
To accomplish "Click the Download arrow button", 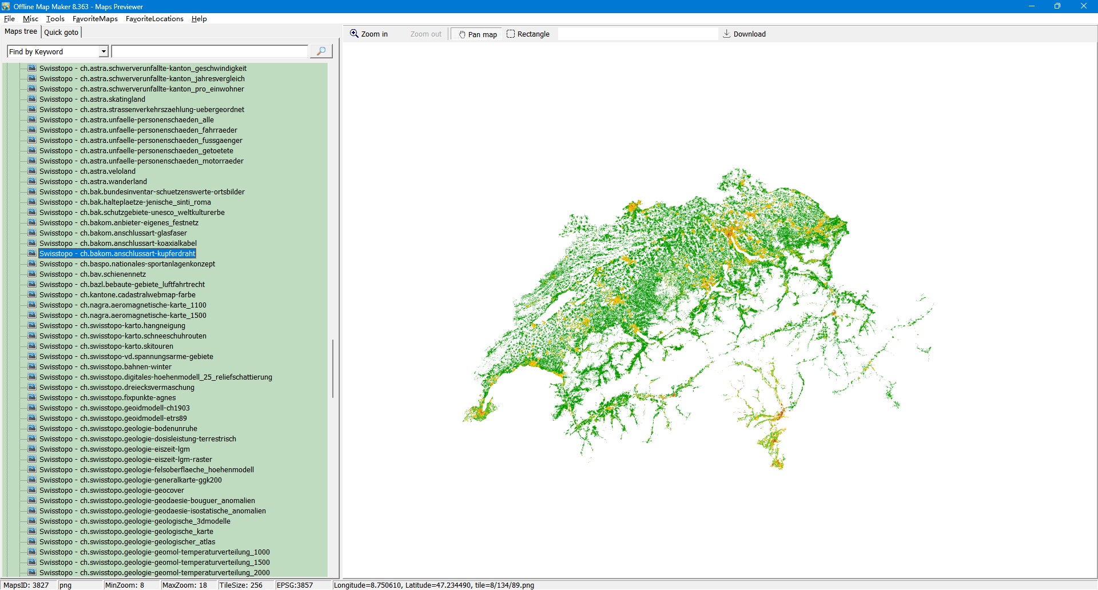I will 744,34.
